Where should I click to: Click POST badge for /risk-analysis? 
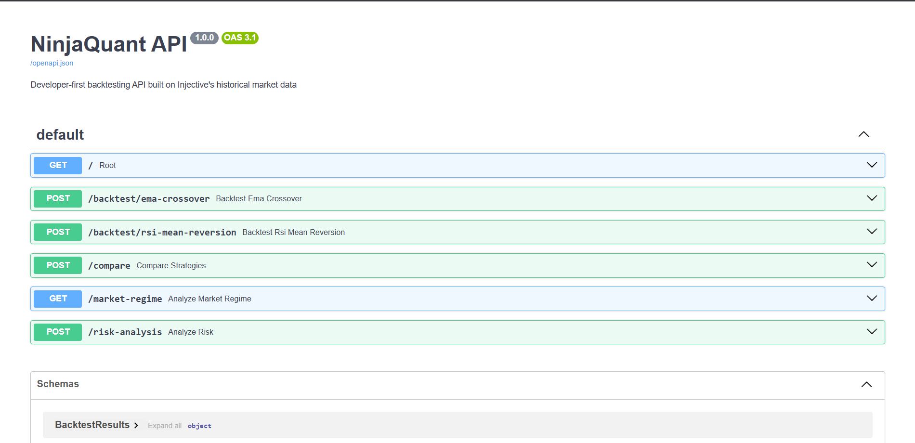(x=58, y=332)
